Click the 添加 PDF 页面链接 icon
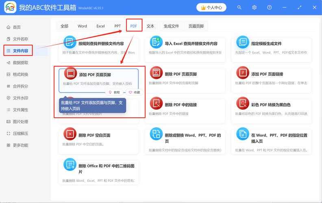 tap(243, 73)
